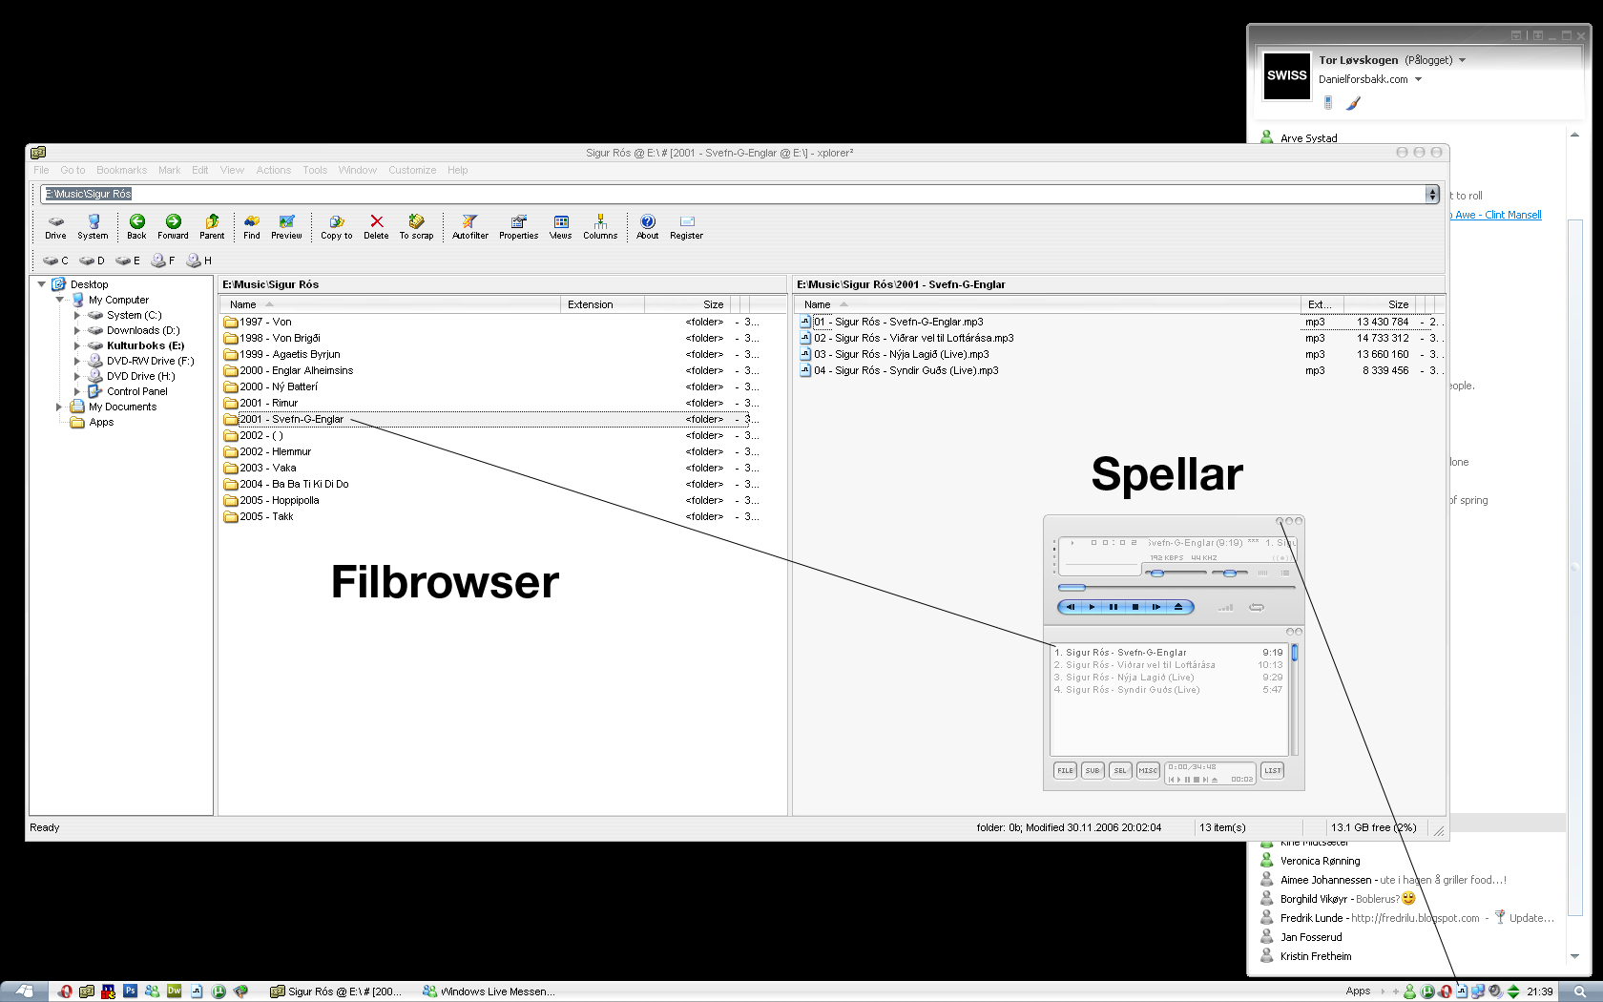Viewport: 1603px width, 1002px height.
Task: Click the SUB button in the playlist
Action: tap(1093, 770)
